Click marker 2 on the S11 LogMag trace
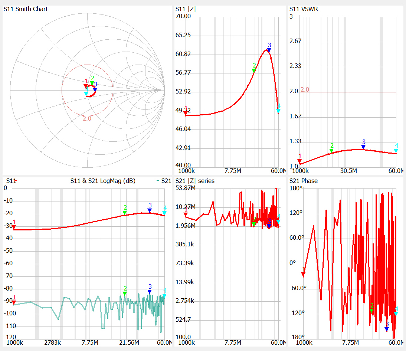This screenshot has width=406, height=351. (125, 212)
